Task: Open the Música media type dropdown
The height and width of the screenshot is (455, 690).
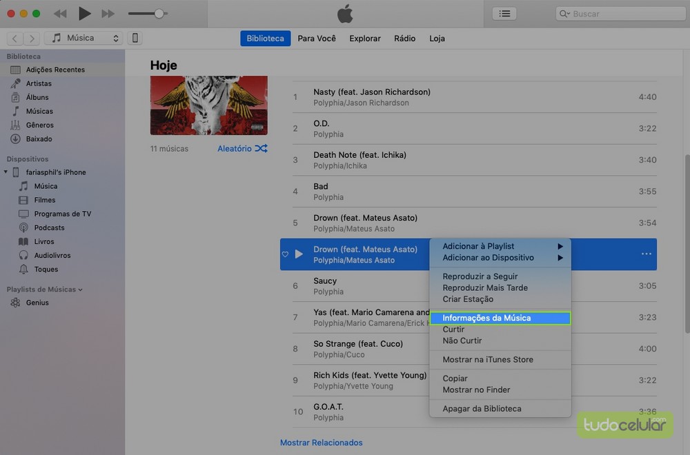Action: click(x=83, y=39)
